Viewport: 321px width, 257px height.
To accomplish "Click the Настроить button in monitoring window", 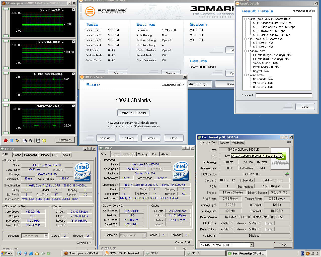I will click(x=65, y=140).
